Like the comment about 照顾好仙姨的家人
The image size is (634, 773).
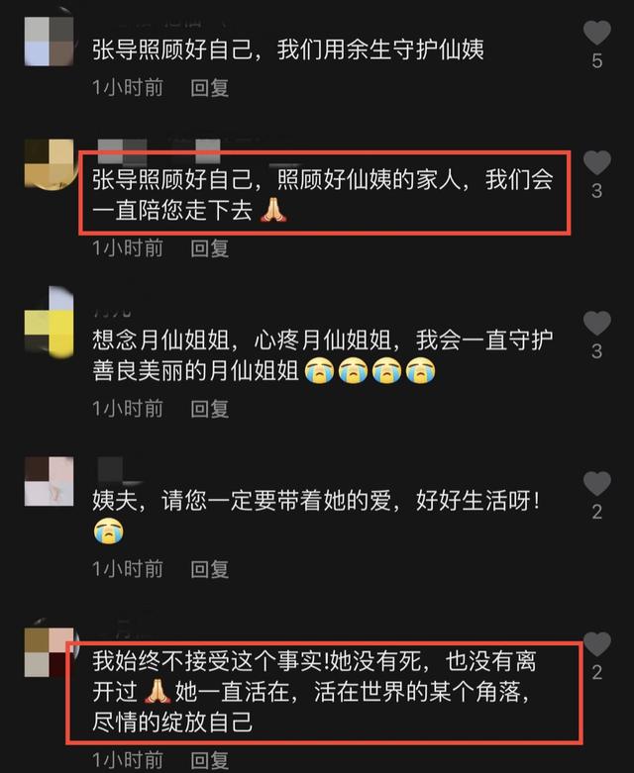tap(597, 162)
